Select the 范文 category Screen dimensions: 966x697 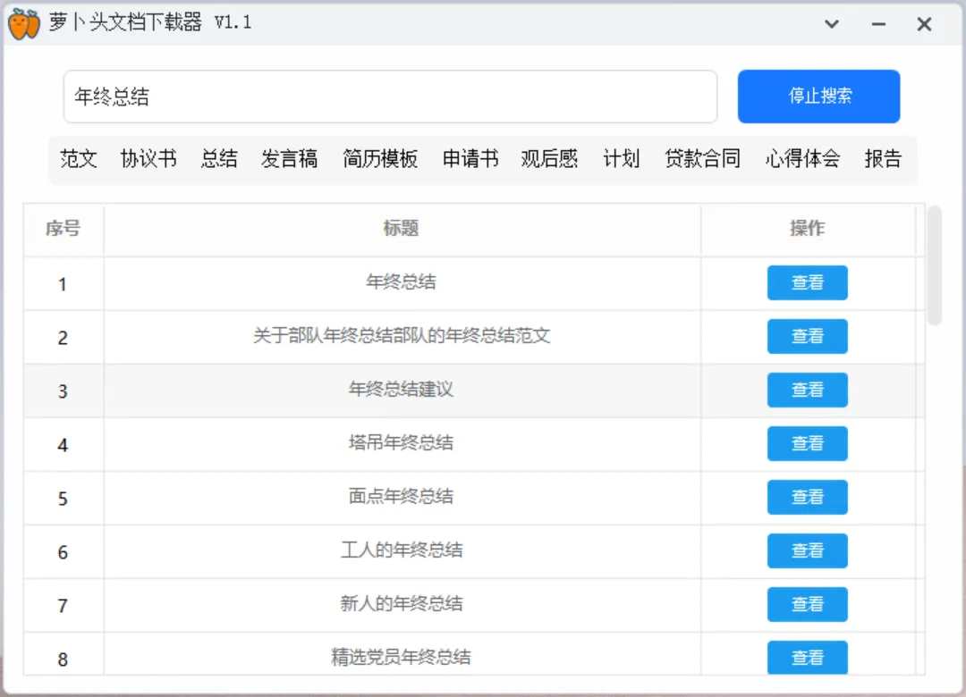click(x=78, y=159)
